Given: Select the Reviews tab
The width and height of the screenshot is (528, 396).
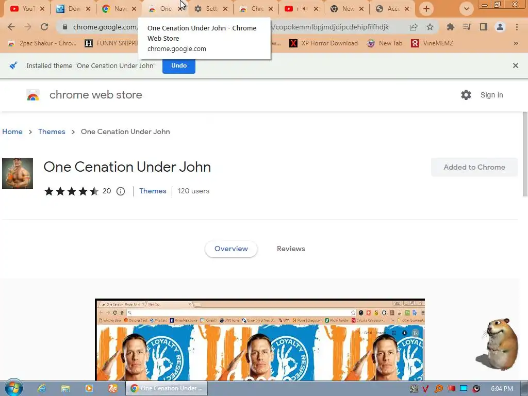Looking at the screenshot, I should click(x=291, y=249).
